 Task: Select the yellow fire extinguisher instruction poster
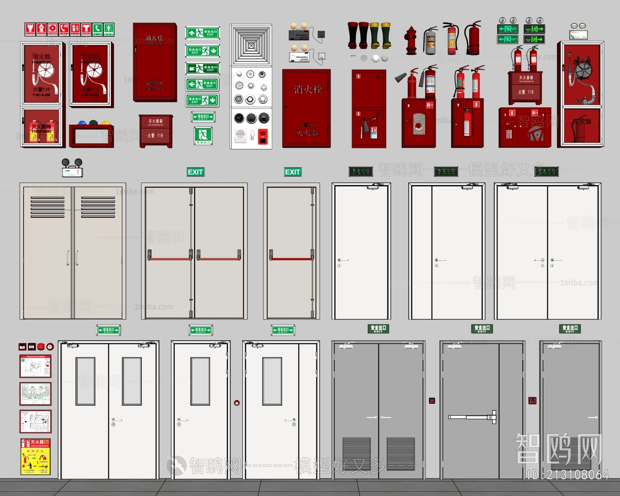click(x=35, y=456)
